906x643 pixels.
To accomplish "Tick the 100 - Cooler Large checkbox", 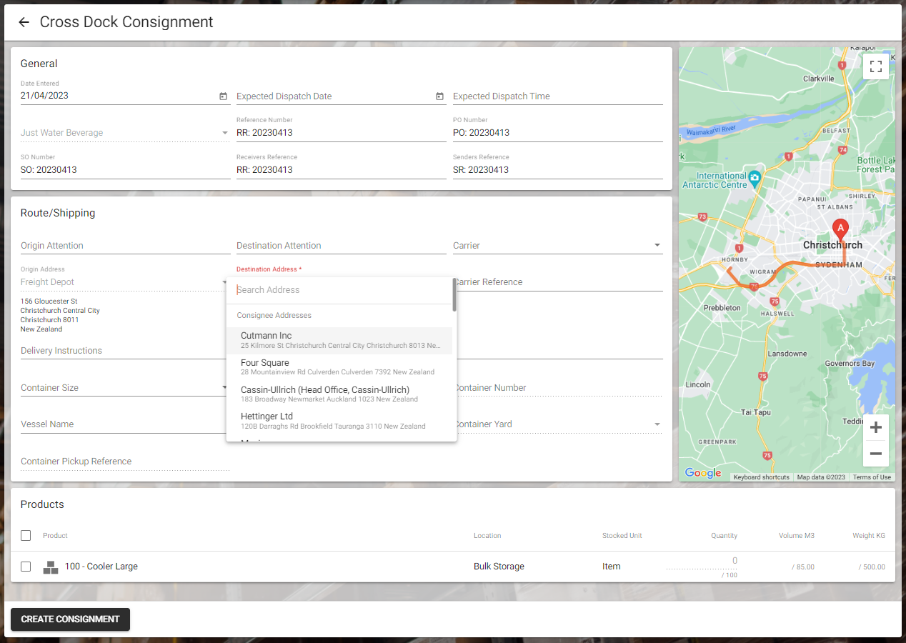I will tap(26, 567).
